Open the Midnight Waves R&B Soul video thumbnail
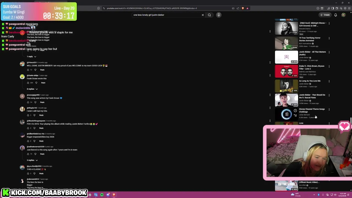 tap(286, 28)
